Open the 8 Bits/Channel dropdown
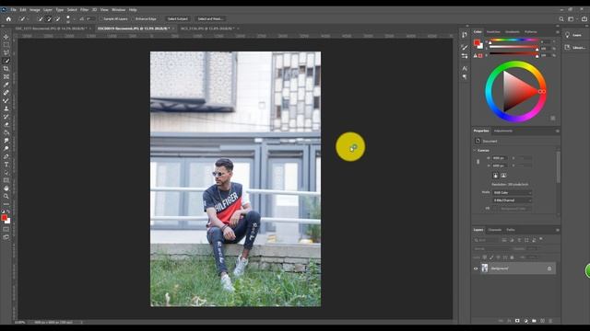 click(513, 200)
